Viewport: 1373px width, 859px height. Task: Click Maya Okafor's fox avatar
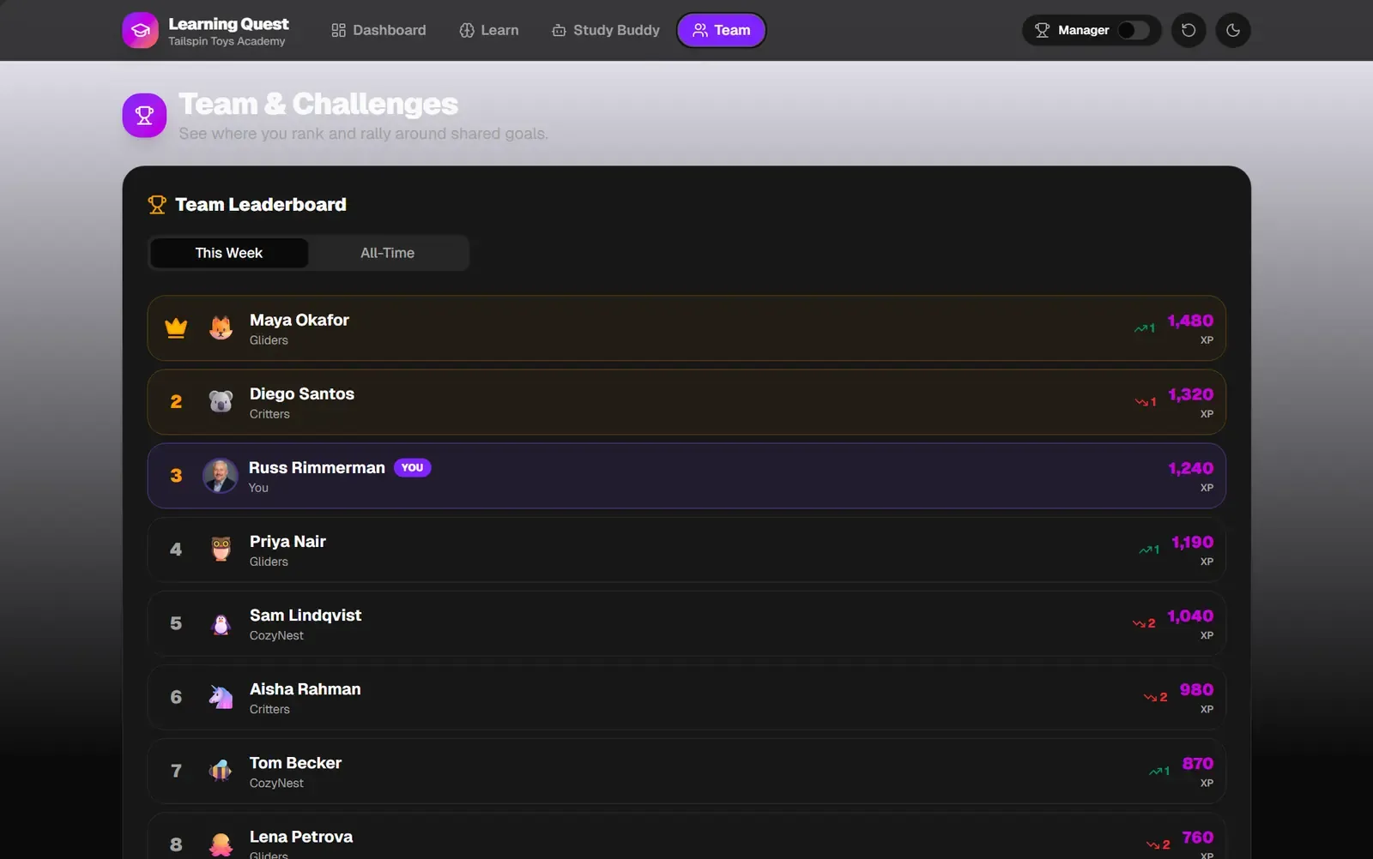point(221,327)
